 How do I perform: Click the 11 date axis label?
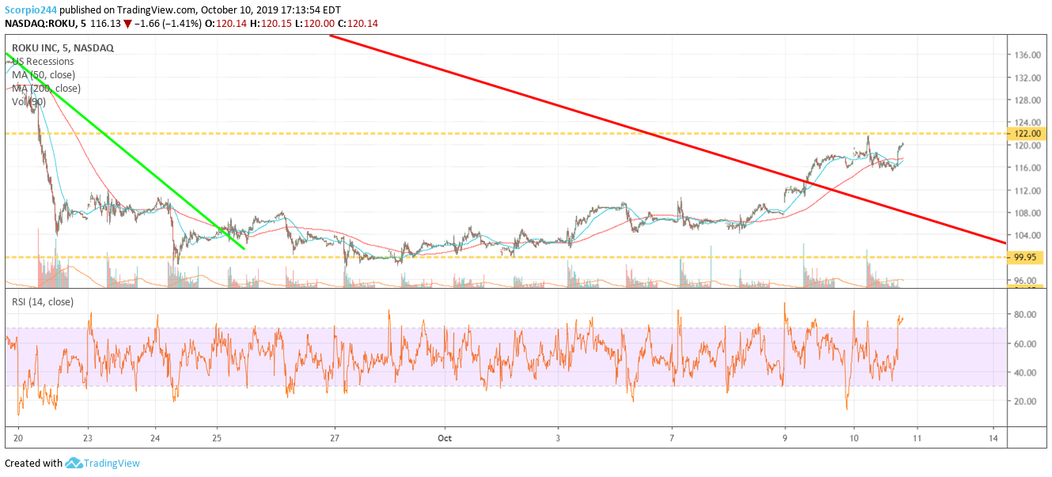916,437
